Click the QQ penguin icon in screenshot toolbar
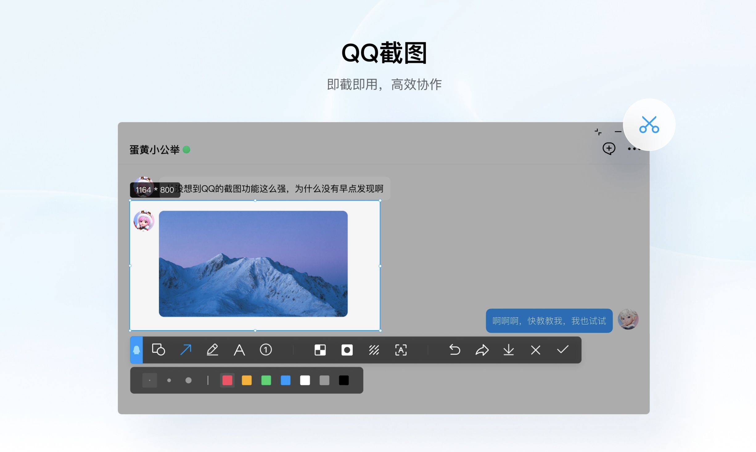 point(137,350)
